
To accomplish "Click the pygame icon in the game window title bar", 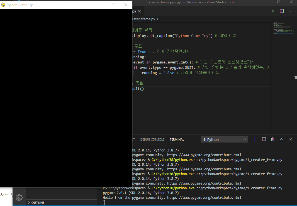I will (x=3, y=5).
